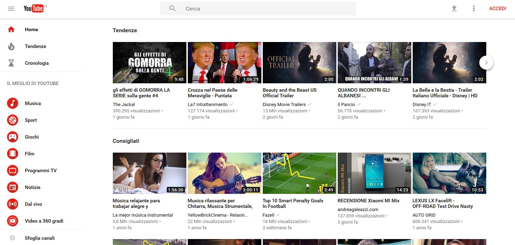Screen dimensions: 515x245
Task: Open the three-dot settings menu
Action: (474, 8)
